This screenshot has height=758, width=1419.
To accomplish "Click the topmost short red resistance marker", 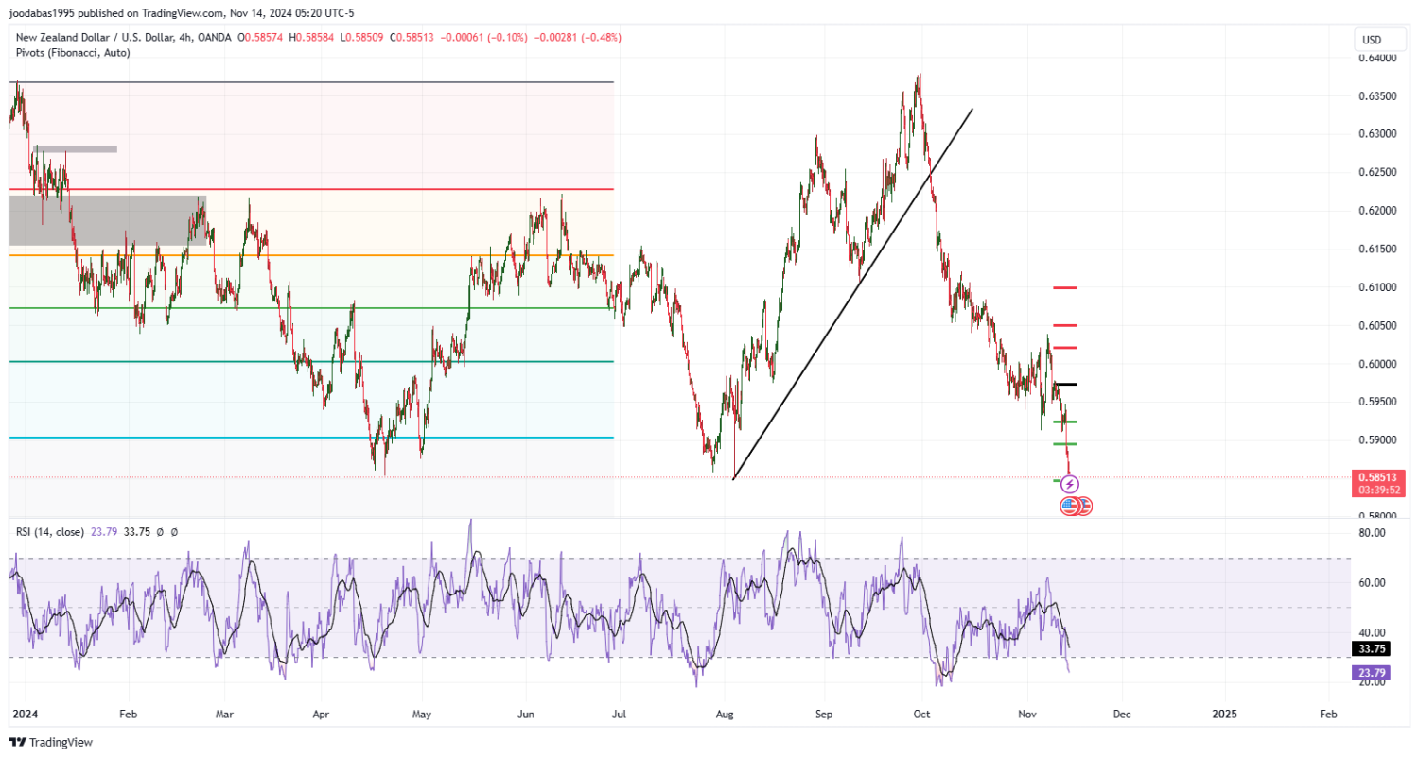I will pos(1065,287).
